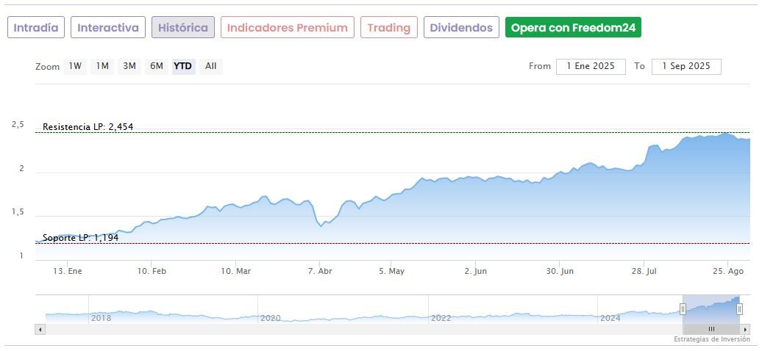
Task: Select the Histórica tab
Action: [183, 28]
